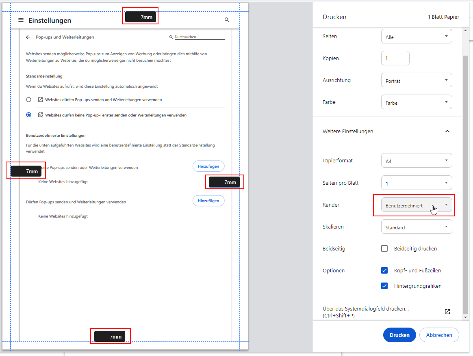Open the Seiten pro Blatt dropdown
The width and height of the screenshot is (473, 356).
417,183
